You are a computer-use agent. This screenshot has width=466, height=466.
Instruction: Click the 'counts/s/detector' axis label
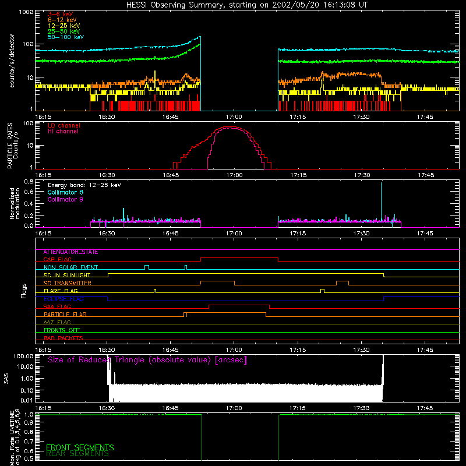tap(12, 61)
